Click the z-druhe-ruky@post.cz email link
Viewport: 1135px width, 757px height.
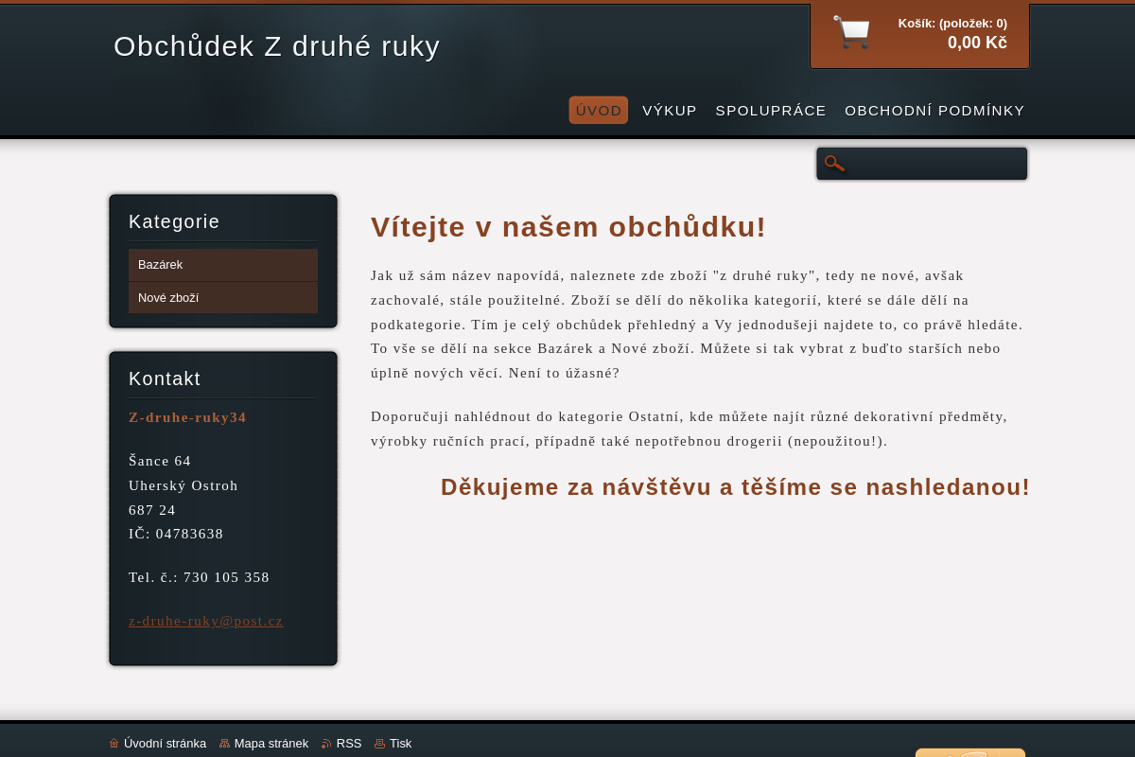206,621
